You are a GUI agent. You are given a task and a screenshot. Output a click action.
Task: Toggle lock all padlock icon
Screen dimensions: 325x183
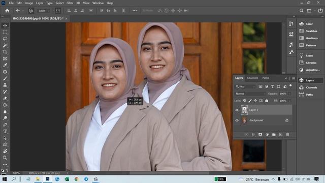click(x=267, y=101)
